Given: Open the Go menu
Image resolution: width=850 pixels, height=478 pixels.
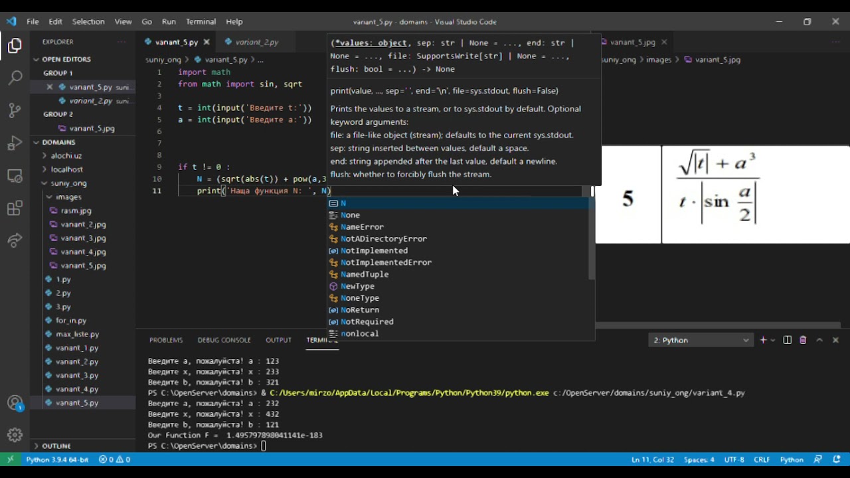Looking at the screenshot, I should click(147, 21).
